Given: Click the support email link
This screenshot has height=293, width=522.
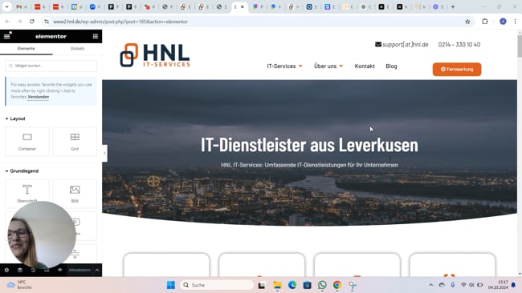Looking at the screenshot, I should (x=402, y=45).
